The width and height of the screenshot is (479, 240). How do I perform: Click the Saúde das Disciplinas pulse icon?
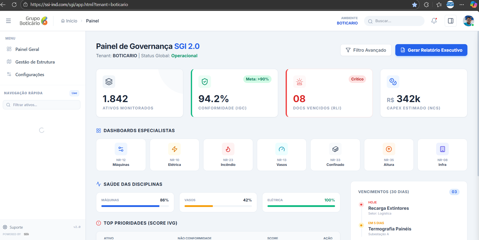tap(99, 184)
